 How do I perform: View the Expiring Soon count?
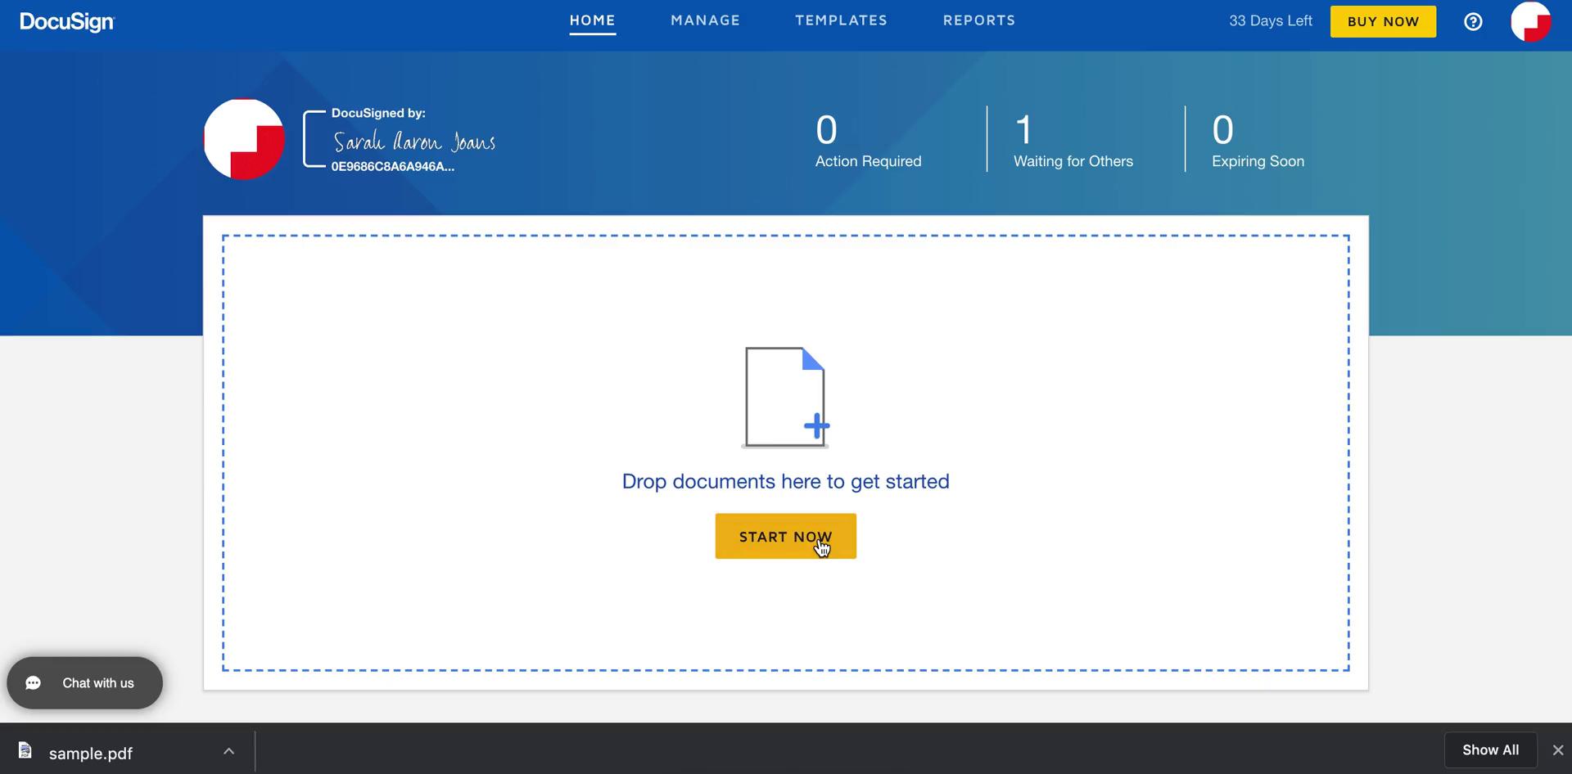(x=1258, y=141)
